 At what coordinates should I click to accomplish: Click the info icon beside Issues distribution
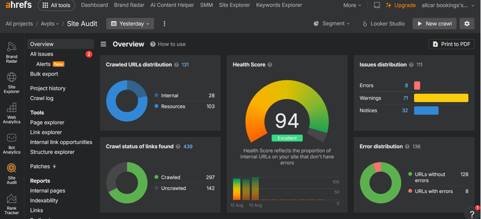coord(411,65)
